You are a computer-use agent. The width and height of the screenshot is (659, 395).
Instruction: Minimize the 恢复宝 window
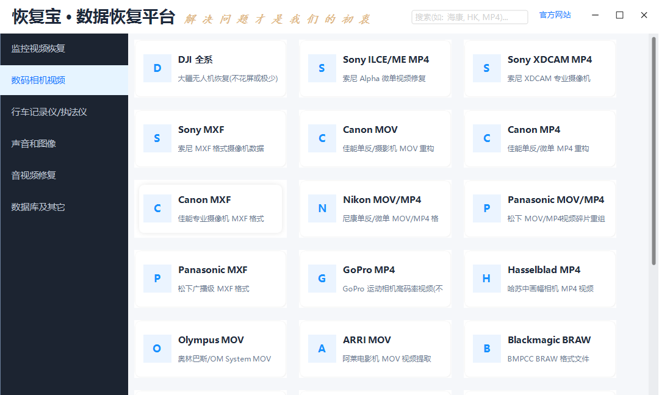point(595,15)
